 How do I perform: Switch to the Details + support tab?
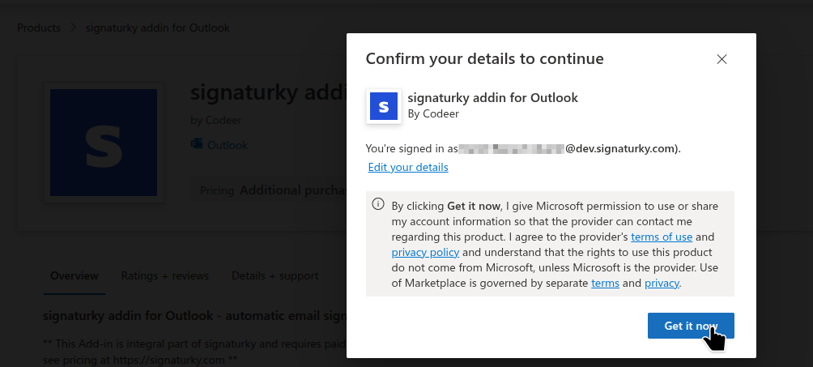(275, 275)
